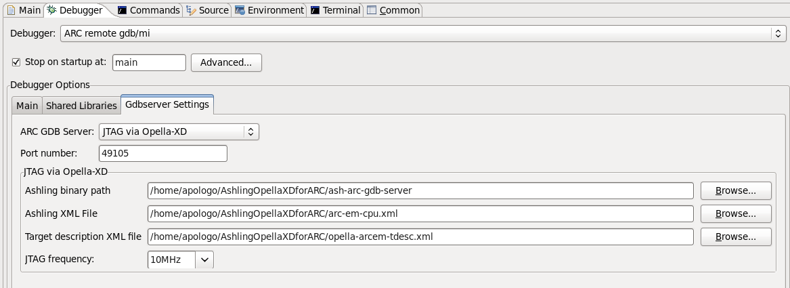The image size is (790, 288).
Task: Open the ARC GDB Server dropdown
Action: 179,132
